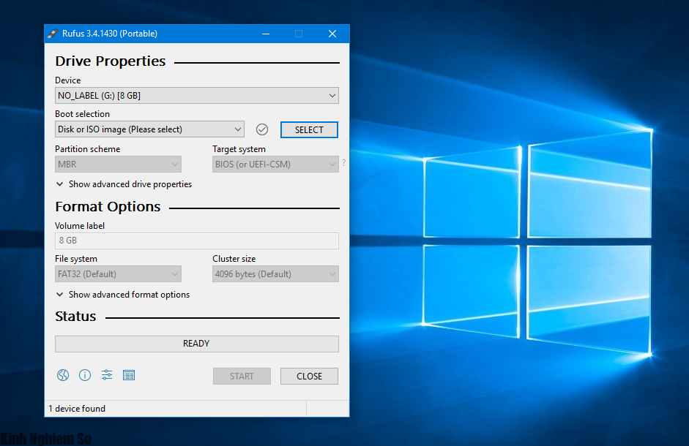Image resolution: width=689 pixels, height=446 pixels.
Task: Open the language selection globe icon
Action: [x=63, y=375]
